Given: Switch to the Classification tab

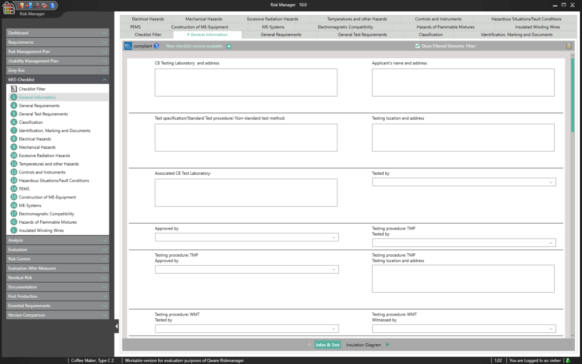Looking at the screenshot, I should [x=431, y=34].
